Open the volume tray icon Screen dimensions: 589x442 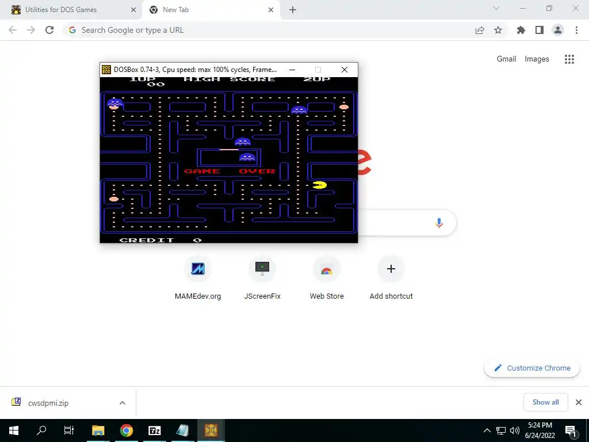coord(515,430)
